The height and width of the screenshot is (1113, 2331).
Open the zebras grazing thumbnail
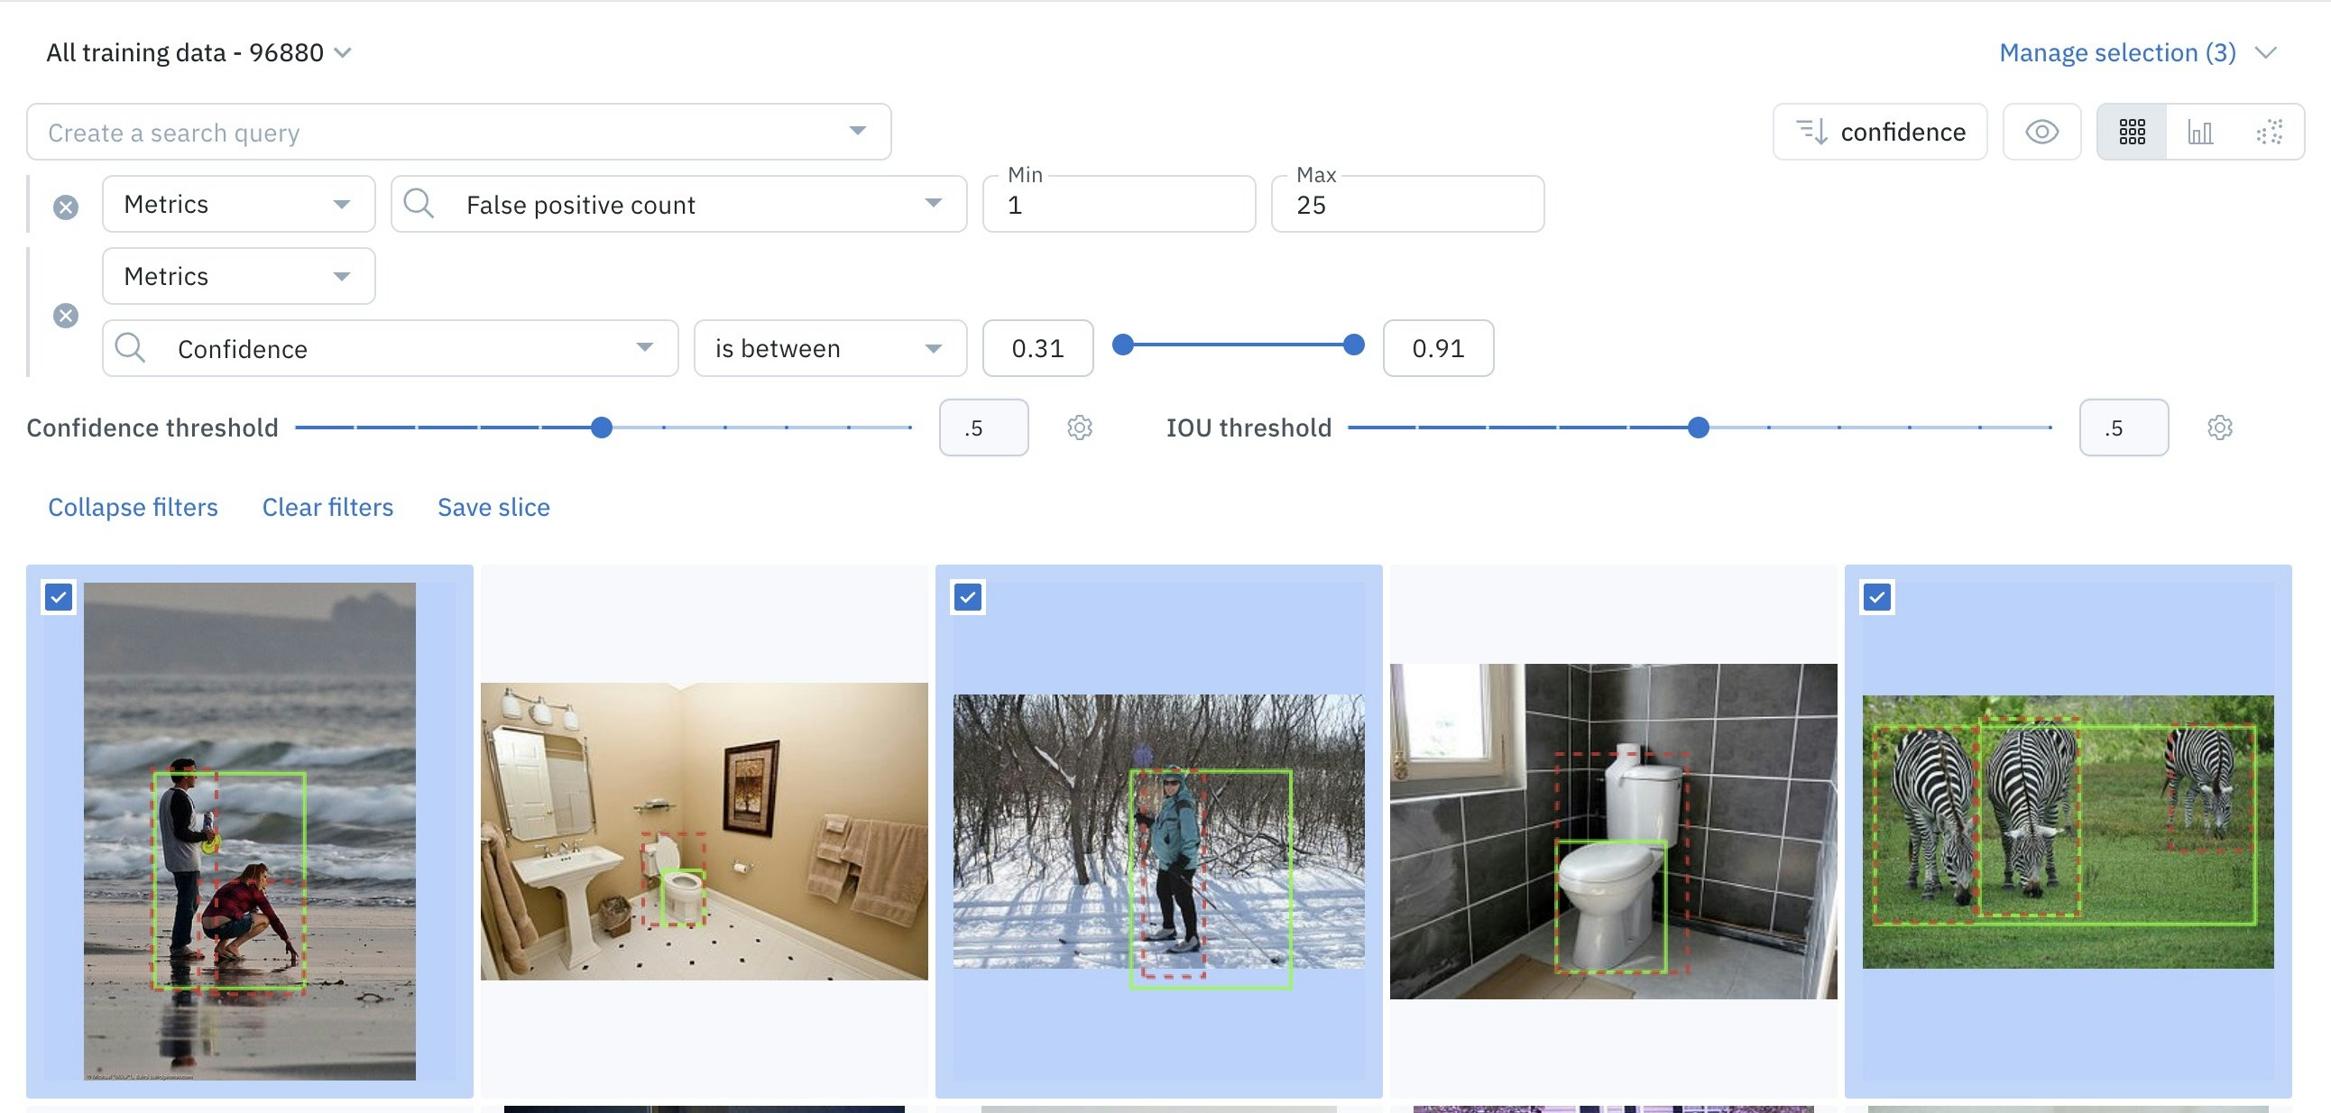[x=2068, y=831]
